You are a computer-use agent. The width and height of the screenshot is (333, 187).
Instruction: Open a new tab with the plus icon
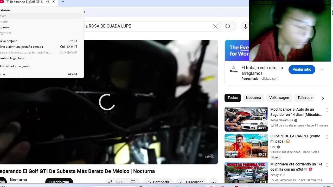coord(63,2)
